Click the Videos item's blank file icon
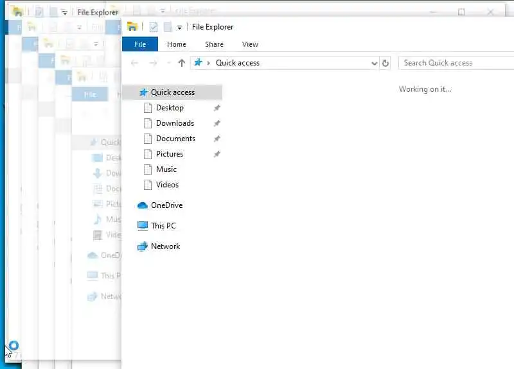Screen dimensions: 514x369 (148, 185)
